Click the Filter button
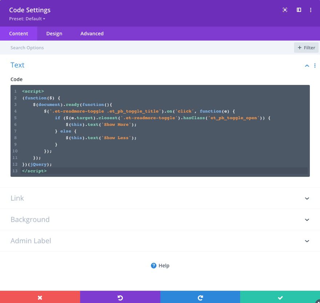 point(306,48)
